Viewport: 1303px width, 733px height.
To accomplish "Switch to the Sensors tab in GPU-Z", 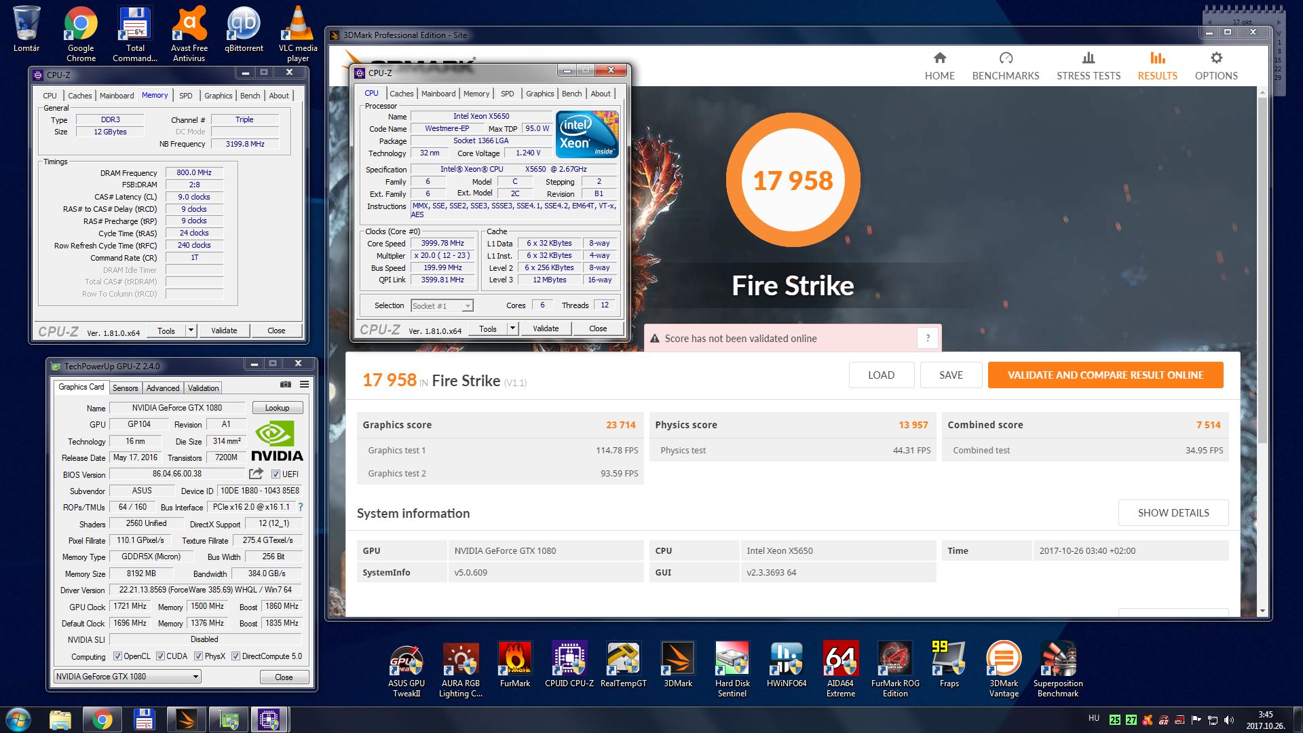I will pyautogui.click(x=125, y=388).
